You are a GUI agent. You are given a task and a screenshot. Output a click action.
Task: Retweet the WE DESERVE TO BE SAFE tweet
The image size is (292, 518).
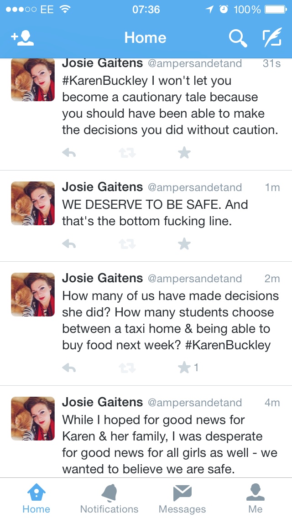click(127, 245)
